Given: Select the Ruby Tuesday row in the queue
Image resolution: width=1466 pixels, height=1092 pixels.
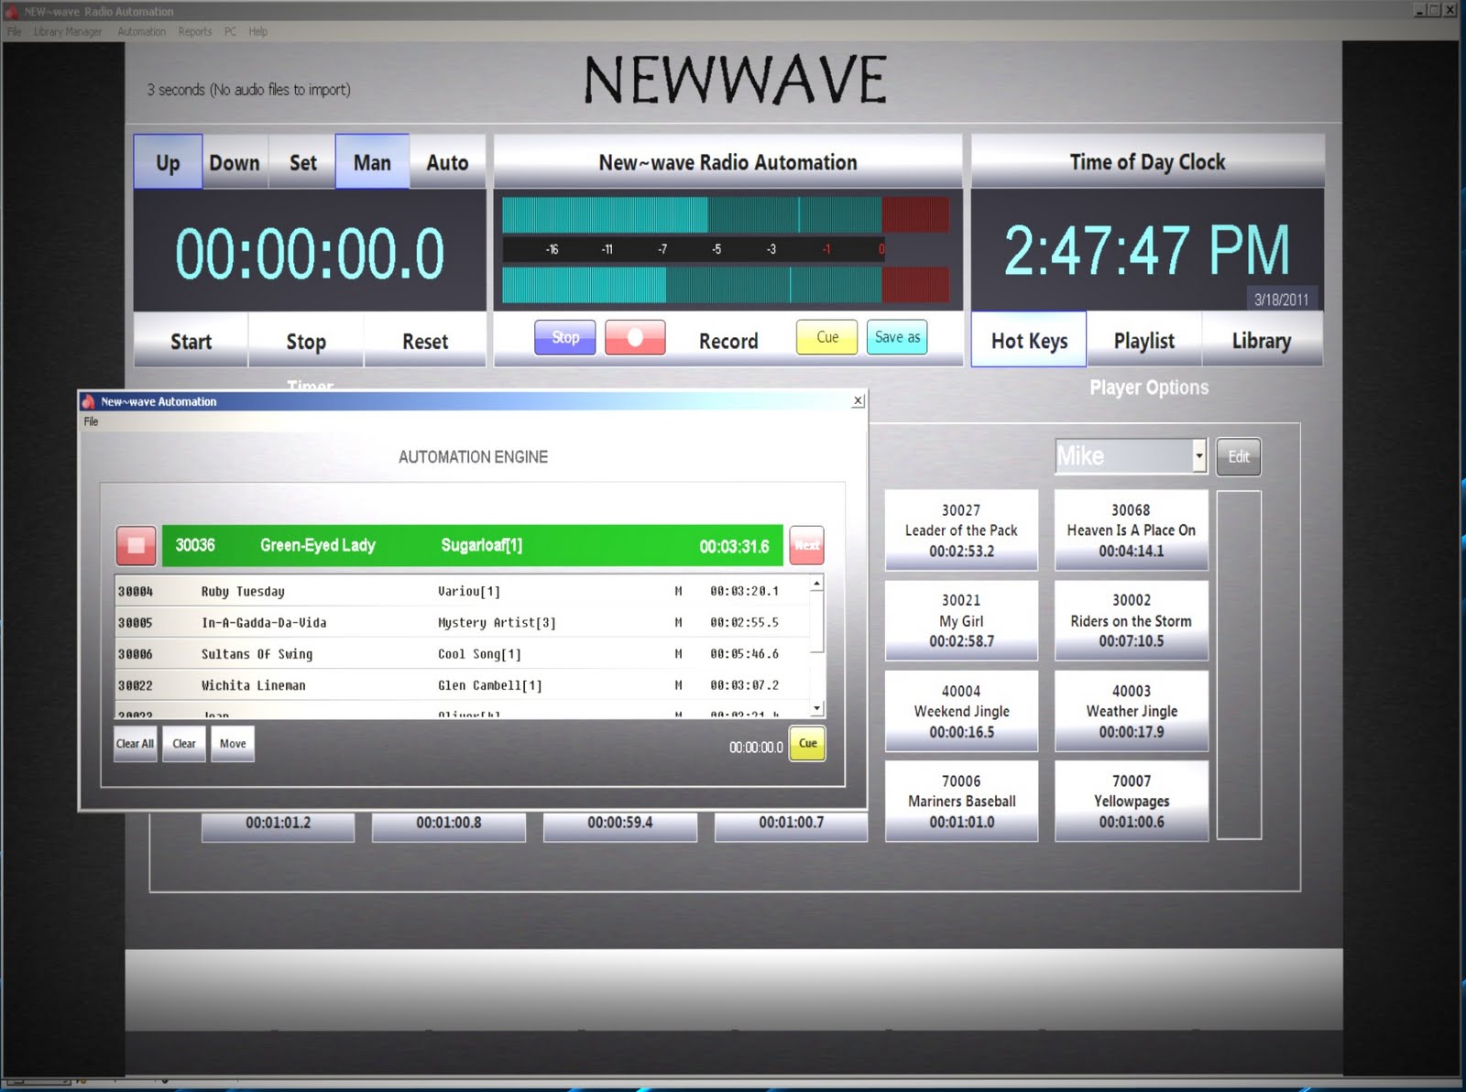Looking at the screenshot, I should point(462,591).
